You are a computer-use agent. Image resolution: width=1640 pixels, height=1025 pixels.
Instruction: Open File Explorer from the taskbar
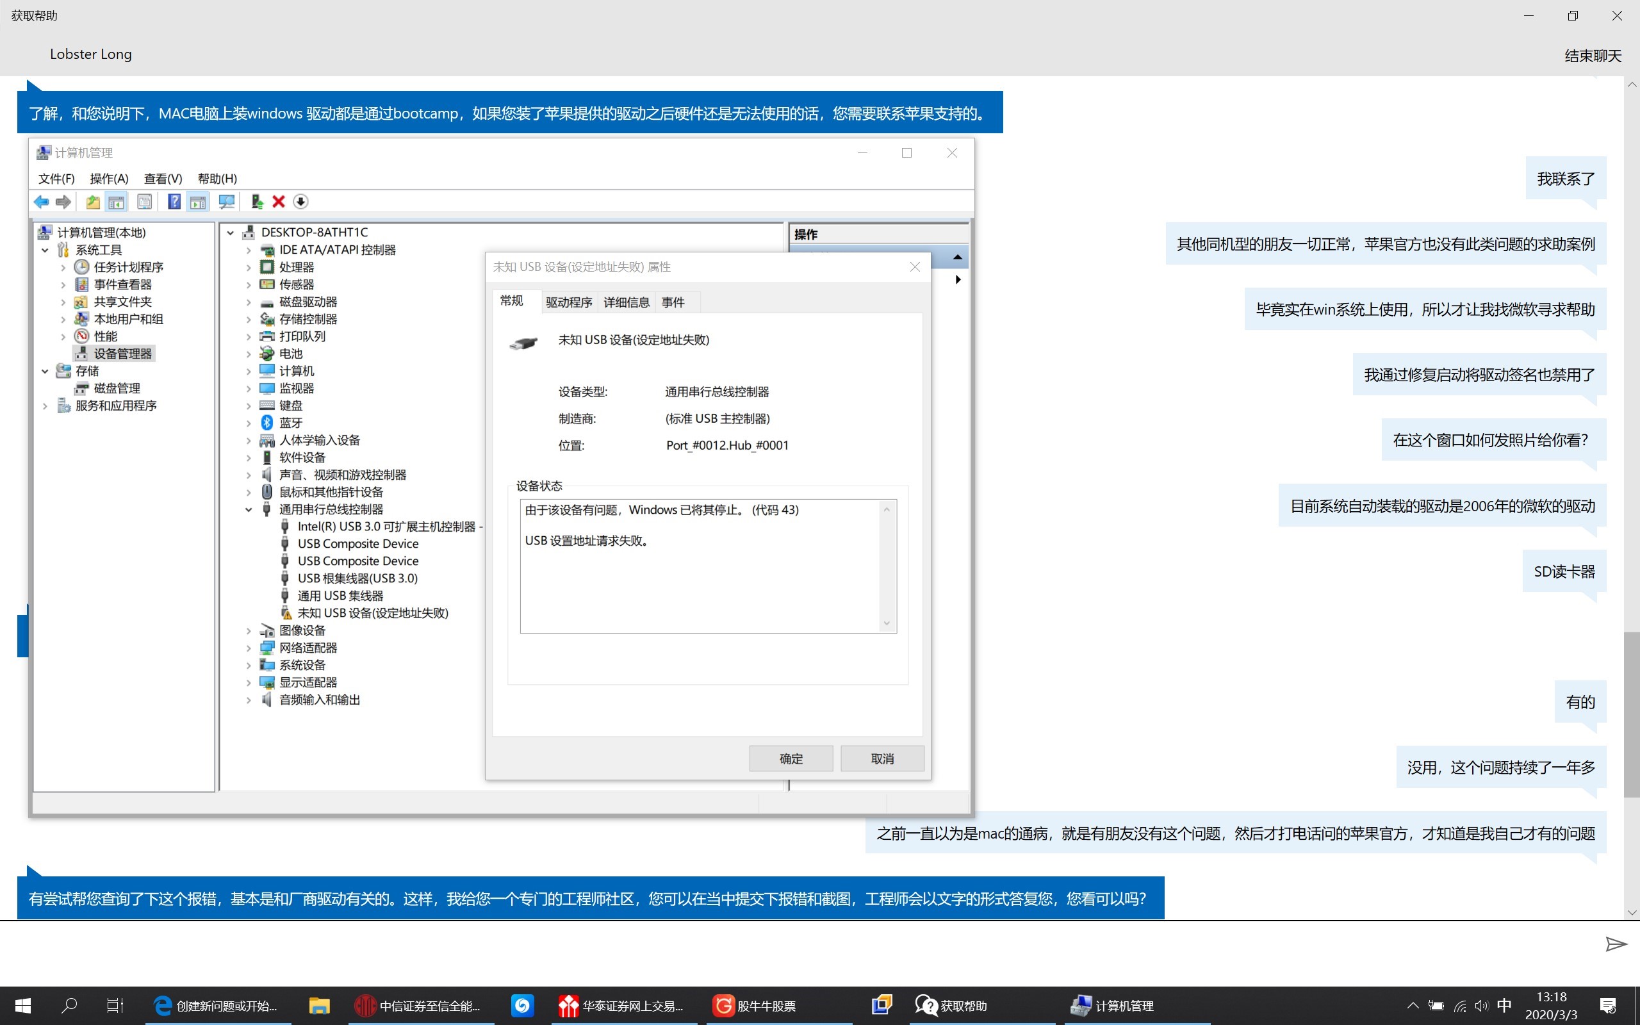[x=318, y=1005]
